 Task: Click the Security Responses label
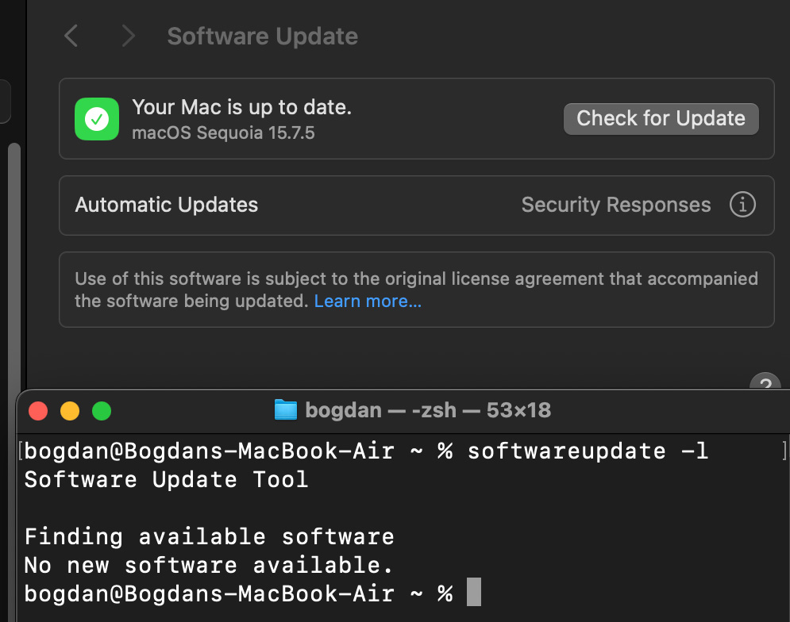(615, 205)
